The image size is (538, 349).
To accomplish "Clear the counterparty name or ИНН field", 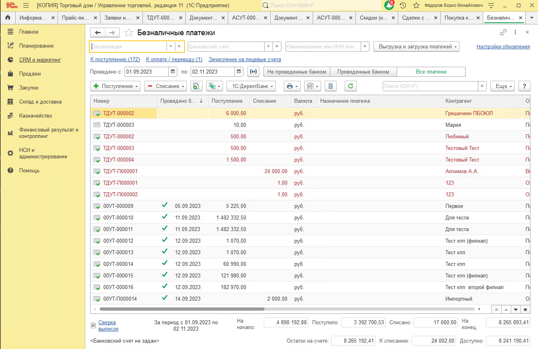I will (x=365, y=46).
